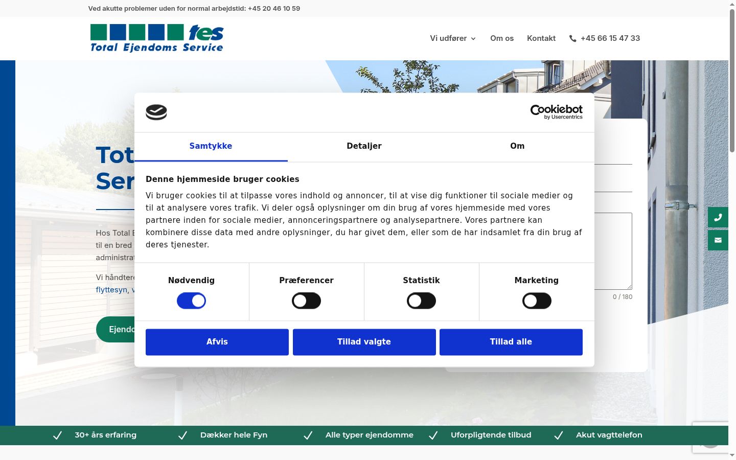Click the flyttesyn link
The width and height of the screenshot is (736, 460).
[111, 290]
